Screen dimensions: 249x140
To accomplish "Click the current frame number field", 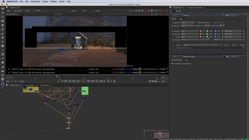I will [x=83, y=81].
